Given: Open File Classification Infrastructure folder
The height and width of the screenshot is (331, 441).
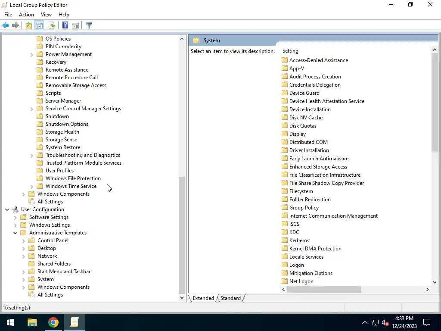Looking at the screenshot, I should tap(325, 175).
